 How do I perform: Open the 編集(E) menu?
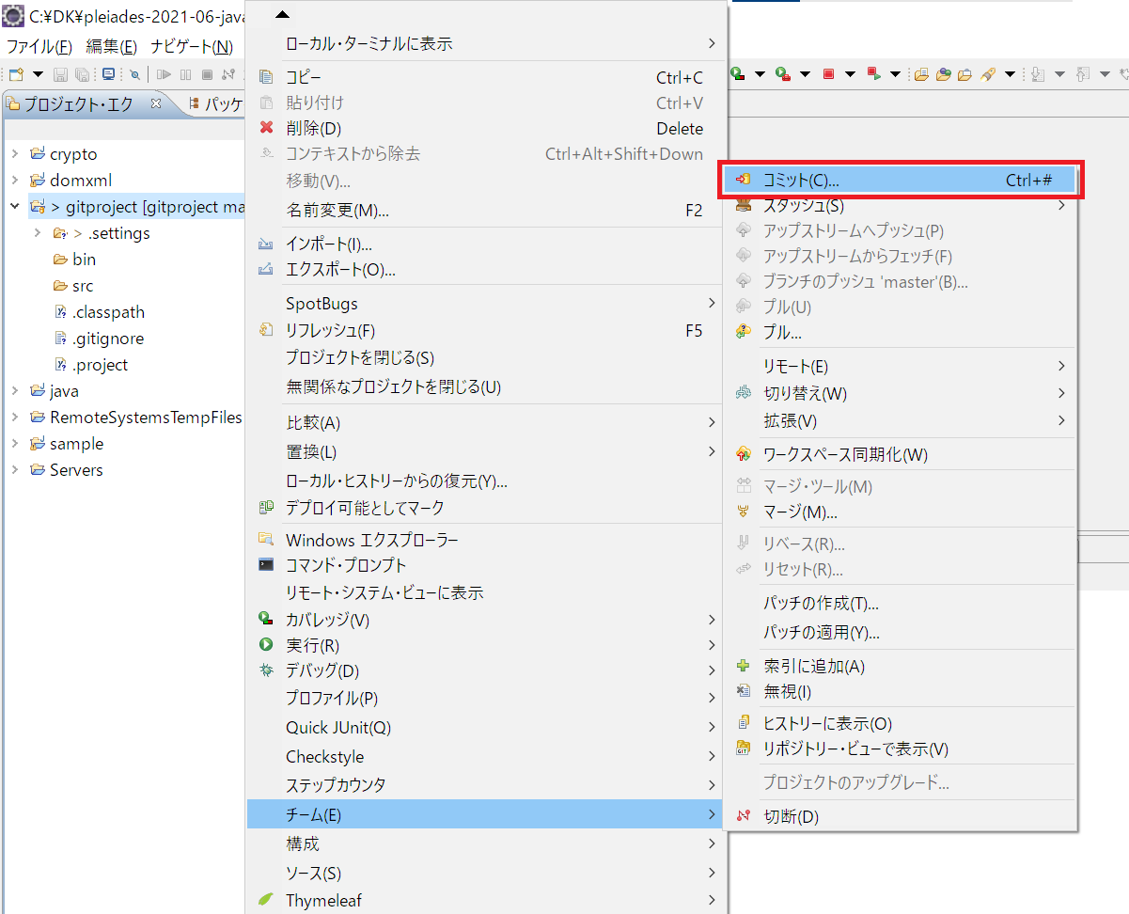point(111,46)
